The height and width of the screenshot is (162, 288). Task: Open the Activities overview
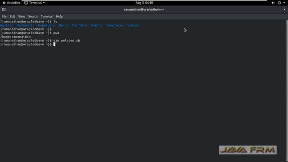(x=11, y=3)
